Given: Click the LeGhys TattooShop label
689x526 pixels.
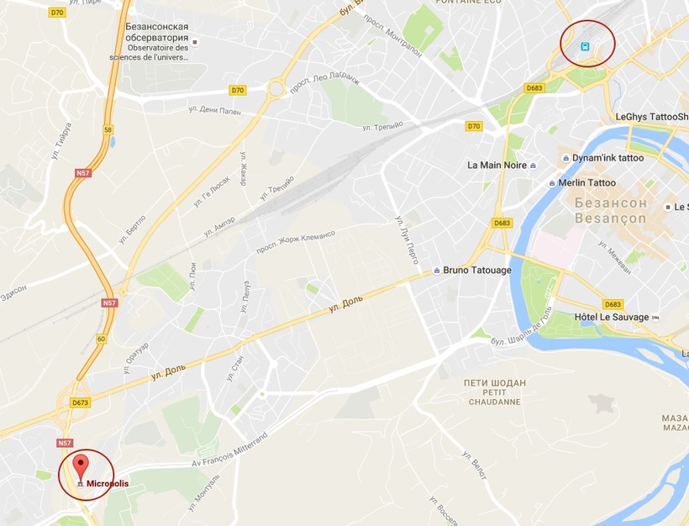Looking at the screenshot, I should (652, 117).
